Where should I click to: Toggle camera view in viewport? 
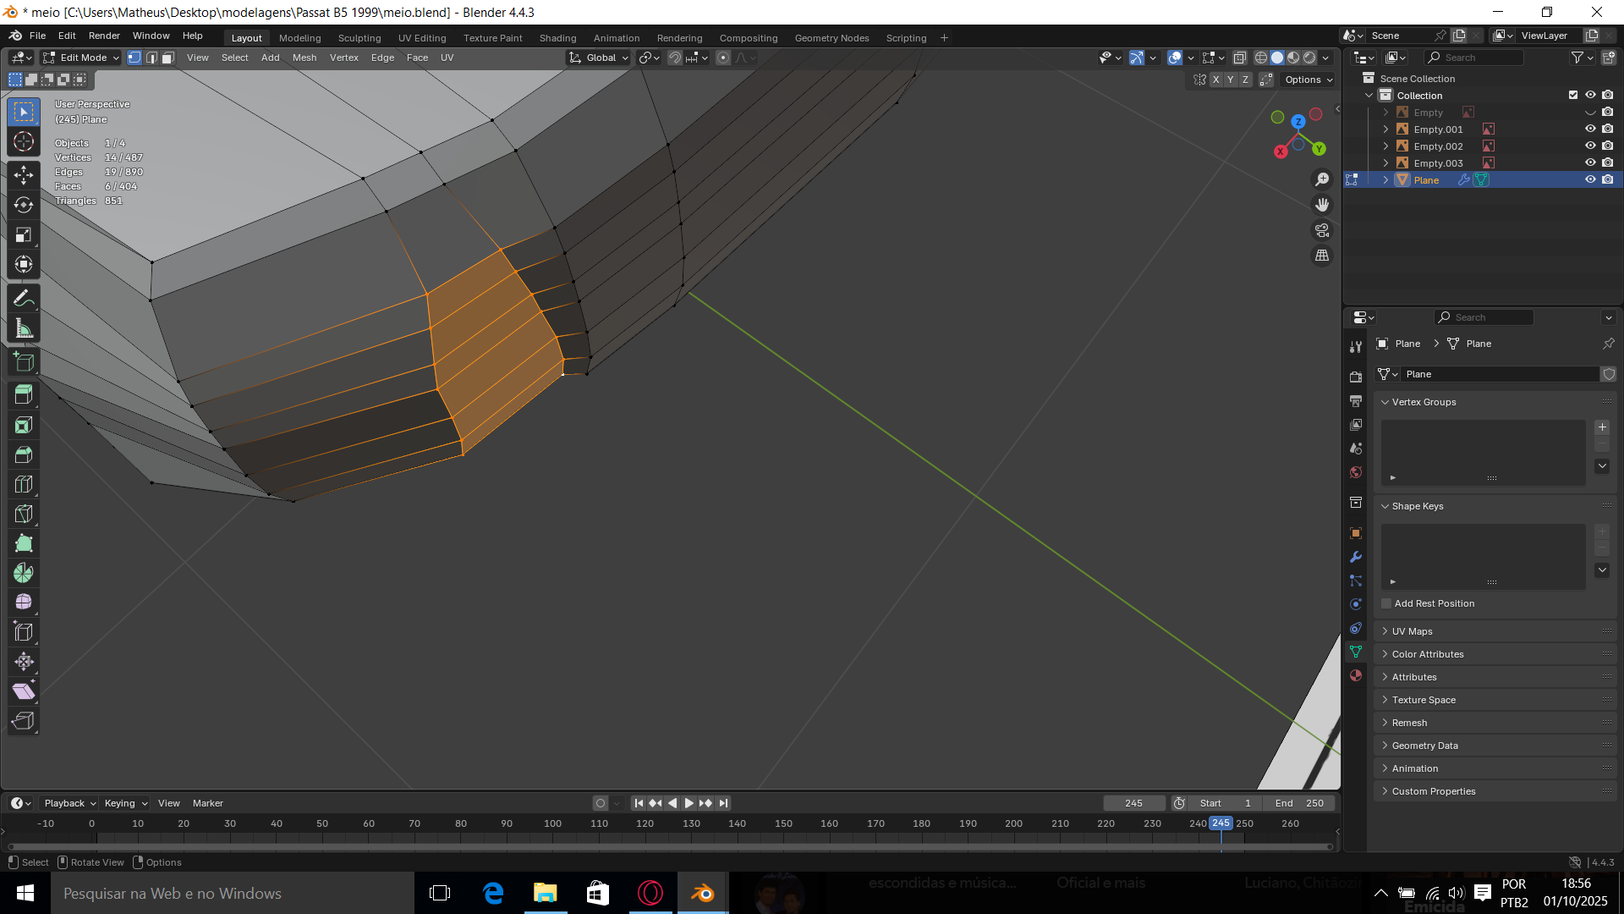(1322, 230)
